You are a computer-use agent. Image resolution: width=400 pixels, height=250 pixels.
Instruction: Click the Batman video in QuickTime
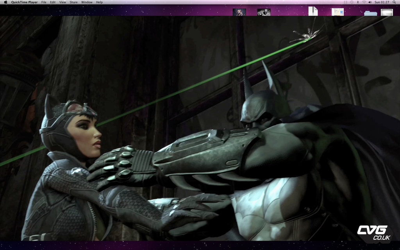pyautogui.click(x=200, y=128)
